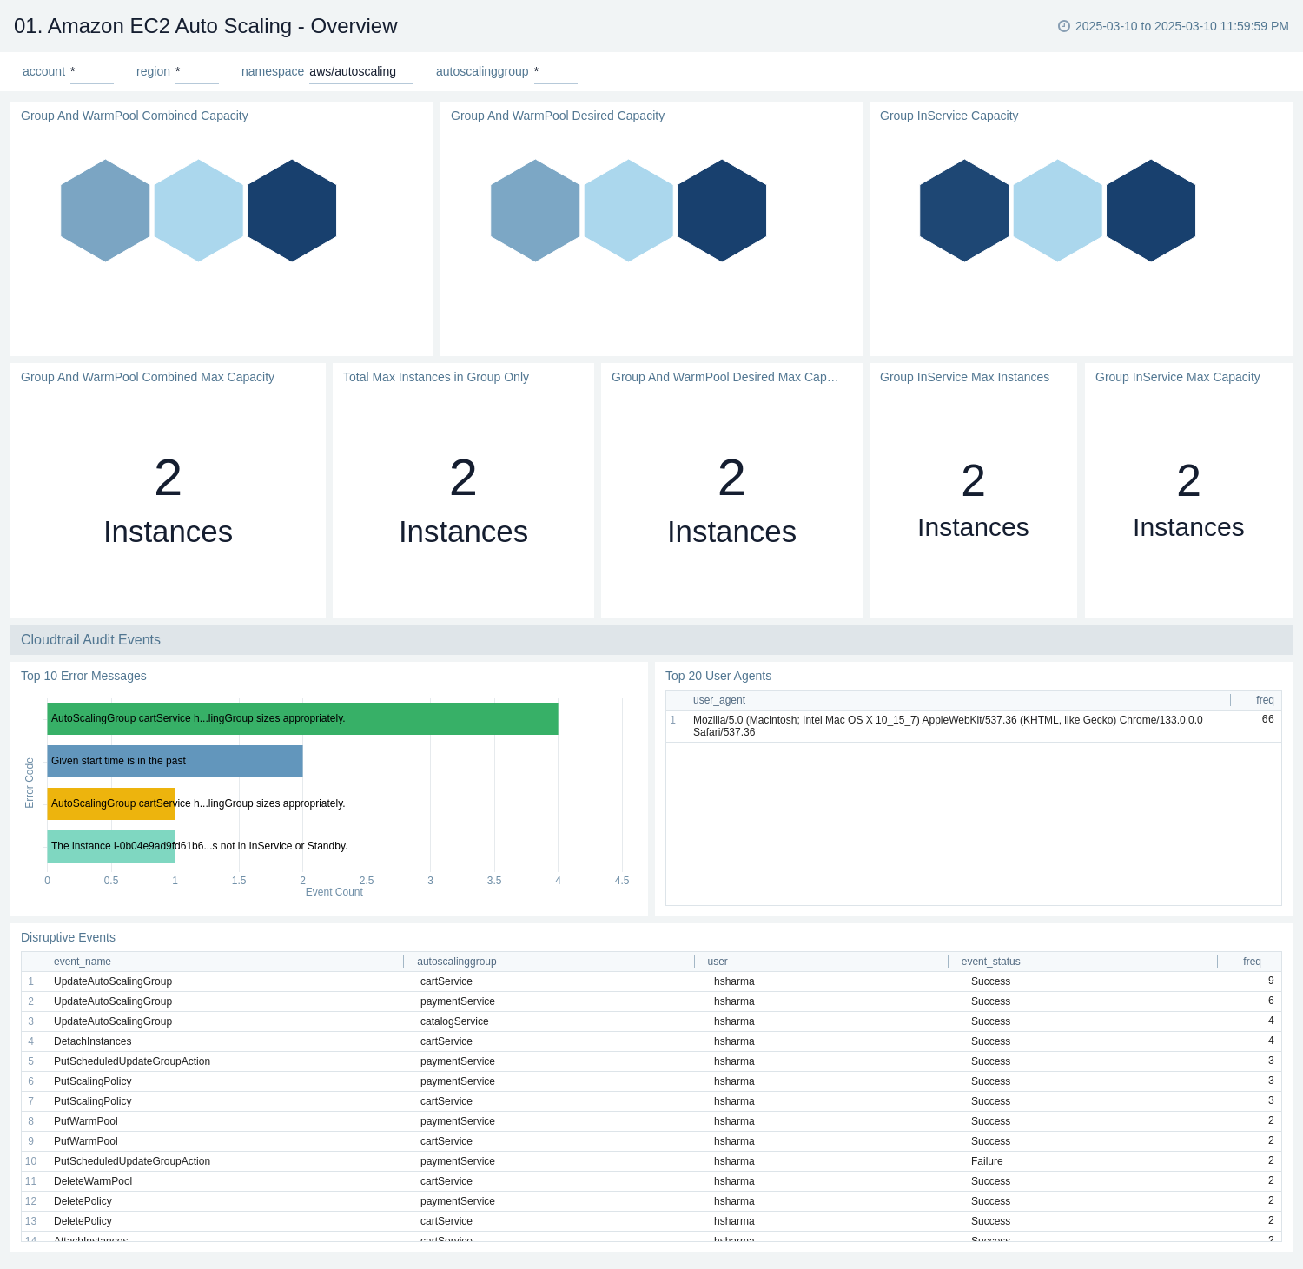This screenshot has height=1269, width=1303.
Task: Select the leftmost hexagon in Combined Capacity panel
Action: coord(106,210)
